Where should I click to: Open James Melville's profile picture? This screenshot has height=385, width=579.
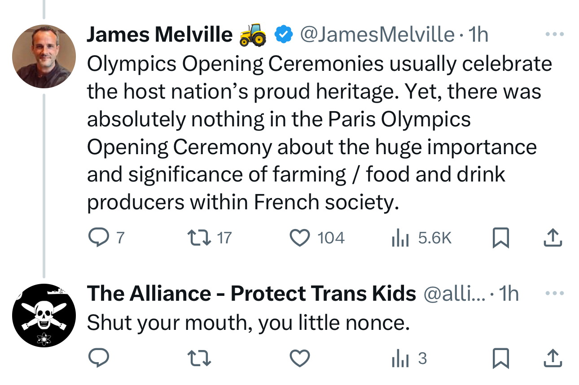(44, 56)
